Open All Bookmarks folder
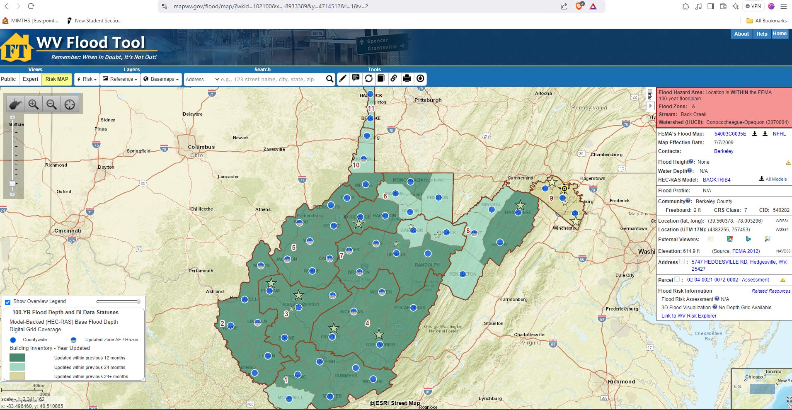The width and height of the screenshot is (792, 410). 766,20
